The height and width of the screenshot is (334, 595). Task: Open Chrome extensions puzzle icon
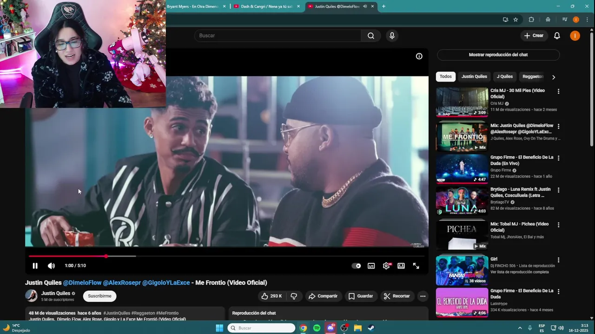coord(531,19)
